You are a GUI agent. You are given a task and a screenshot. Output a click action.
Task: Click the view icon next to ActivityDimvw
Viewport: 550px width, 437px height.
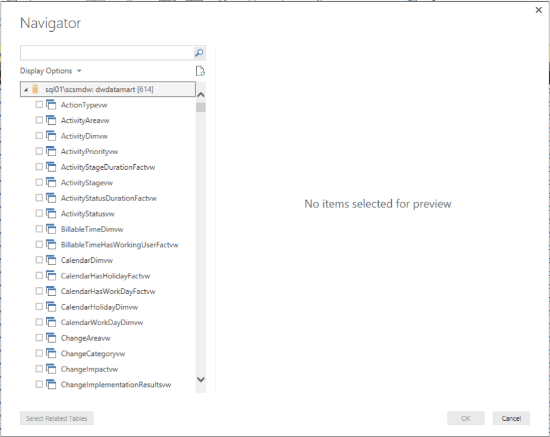click(51, 135)
